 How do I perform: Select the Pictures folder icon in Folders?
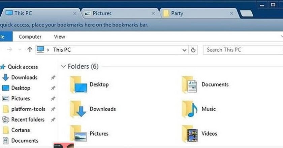[x=78, y=134]
